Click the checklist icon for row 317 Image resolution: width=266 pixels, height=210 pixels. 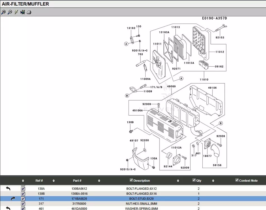click(x=23, y=204)
